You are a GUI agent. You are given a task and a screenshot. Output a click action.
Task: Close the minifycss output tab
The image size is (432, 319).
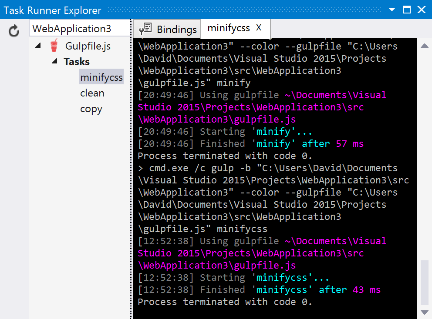click(x=258, y=27)
